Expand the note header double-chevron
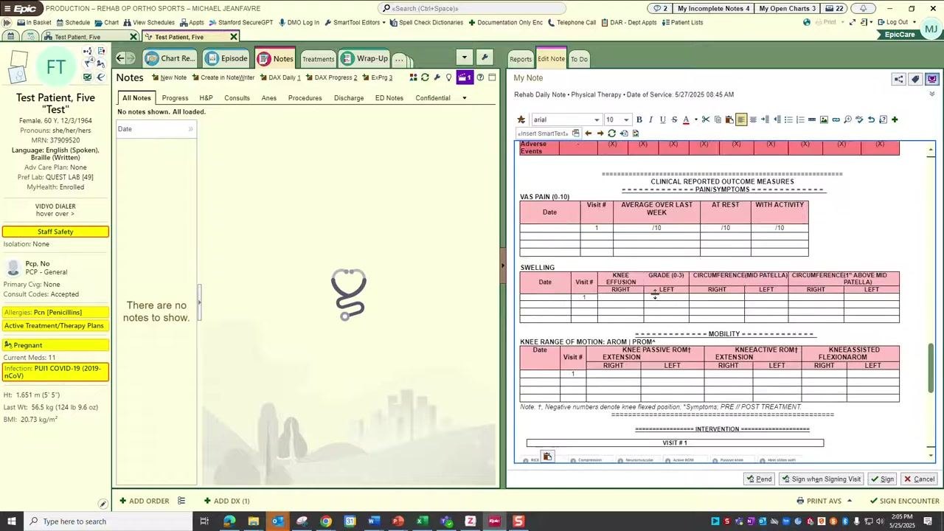This screenshot has width=944, height=531. coord(932,94)
